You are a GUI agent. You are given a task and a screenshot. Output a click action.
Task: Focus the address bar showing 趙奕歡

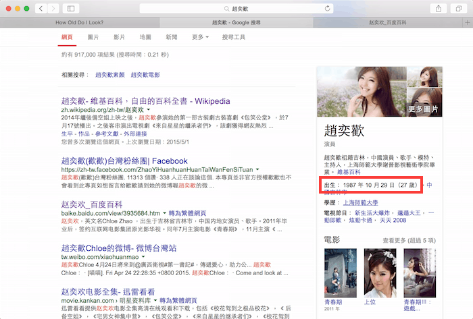(236, 8)
